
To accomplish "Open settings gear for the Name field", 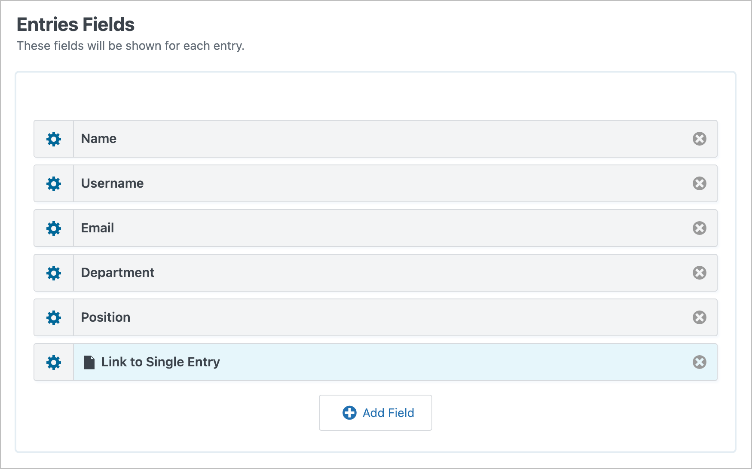I will [x=53, y=139].
